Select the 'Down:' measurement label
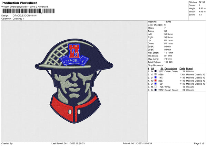This screenshot has height=146, width=207. tap(151, 43)
